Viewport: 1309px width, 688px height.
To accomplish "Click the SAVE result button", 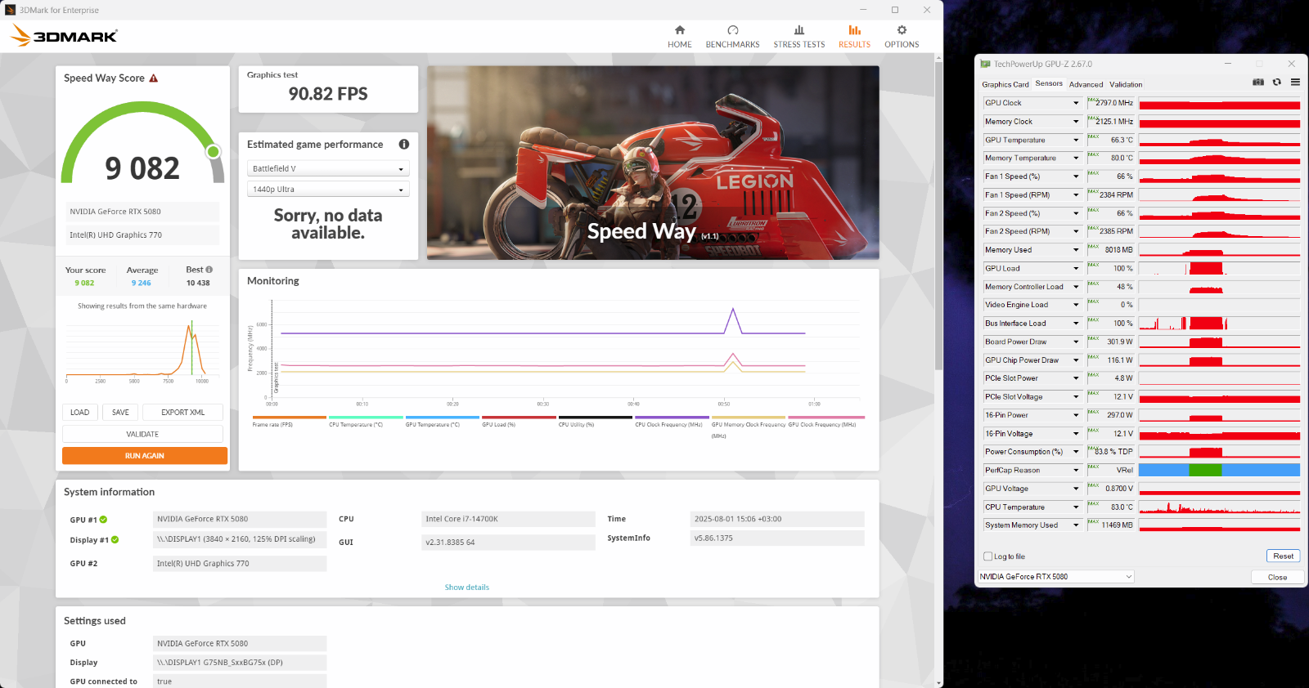I will [x=120, y=413].
